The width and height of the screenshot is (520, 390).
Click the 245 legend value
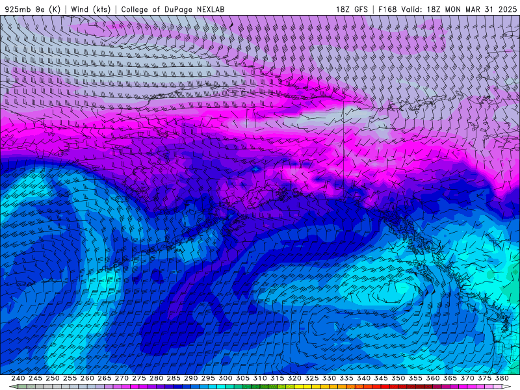pos(35,378)
